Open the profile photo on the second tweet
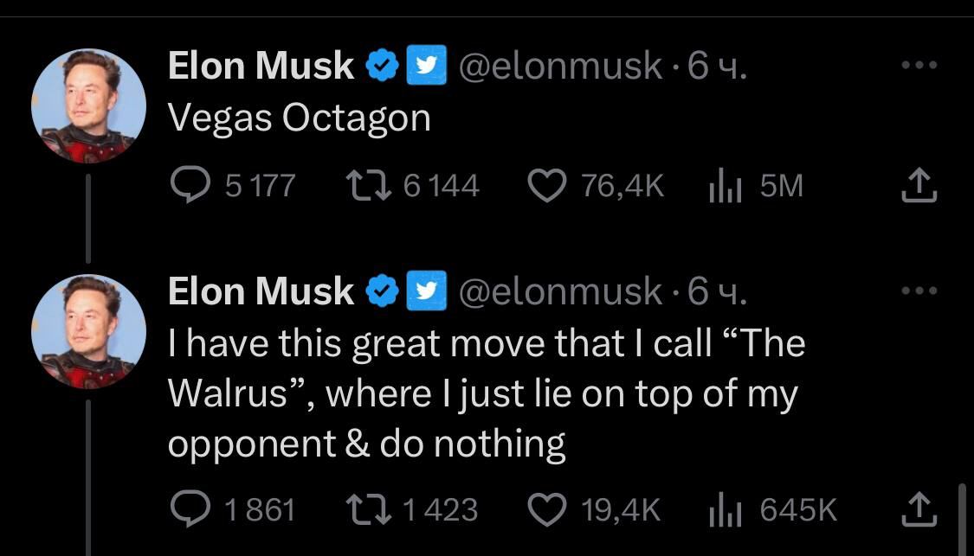This screenshot has width=974, height=556. tap(89, 331)
